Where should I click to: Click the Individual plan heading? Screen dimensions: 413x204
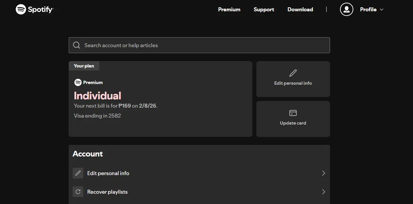pos(97,96)
